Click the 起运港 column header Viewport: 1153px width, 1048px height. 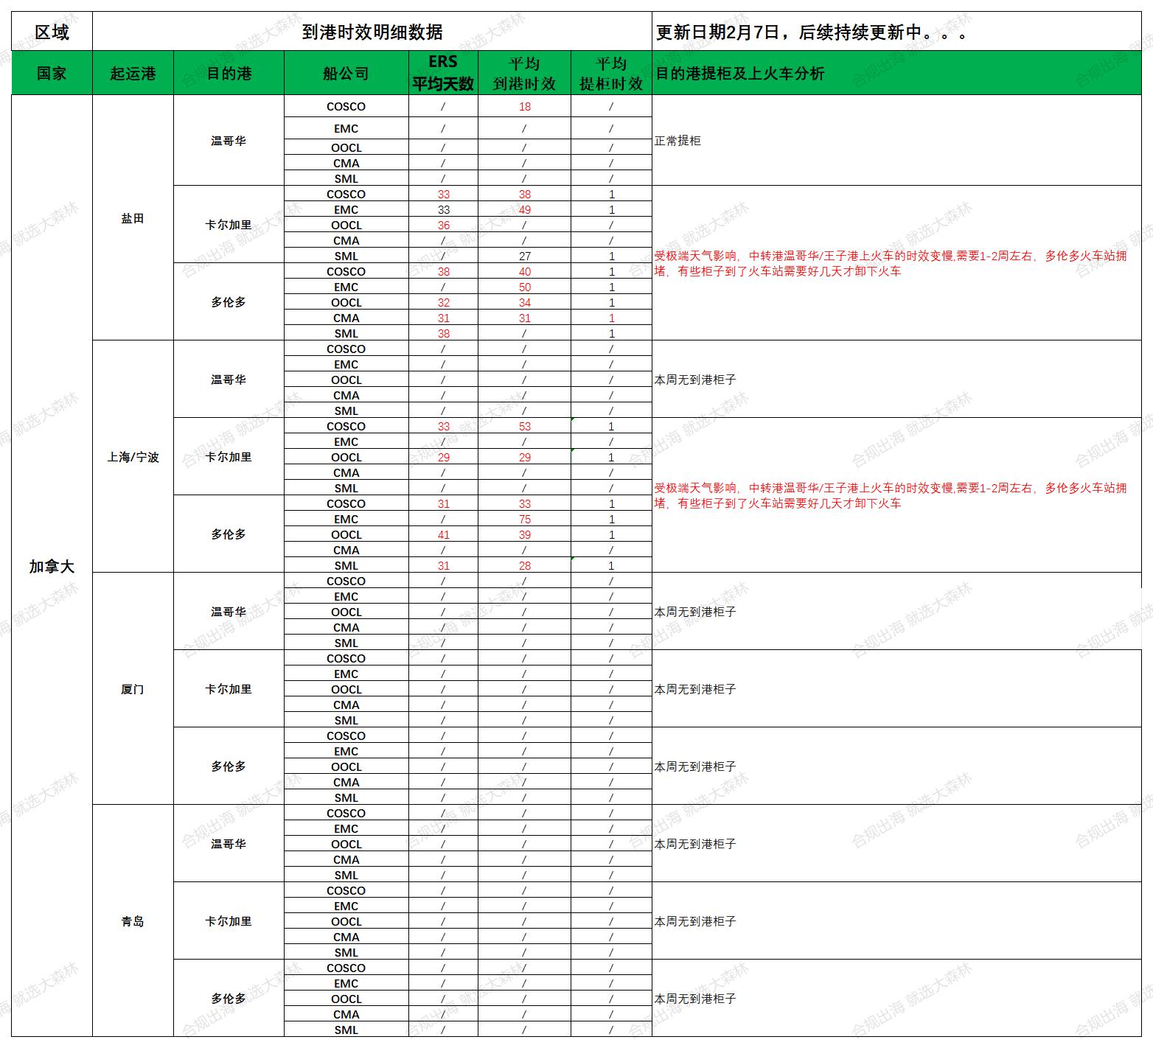pos(133,73)
